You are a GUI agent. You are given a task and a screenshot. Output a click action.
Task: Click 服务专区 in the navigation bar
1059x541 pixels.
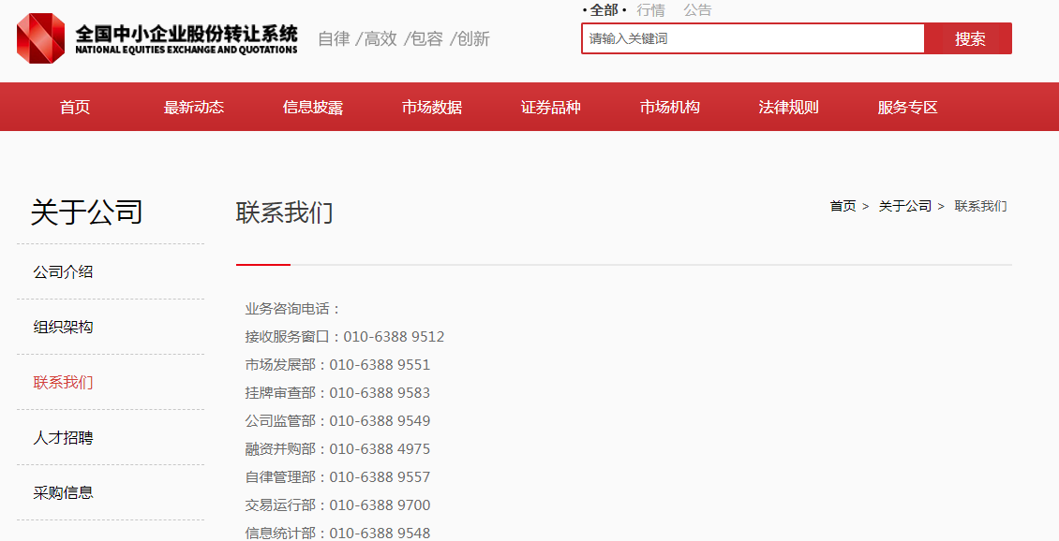point(908,108)
